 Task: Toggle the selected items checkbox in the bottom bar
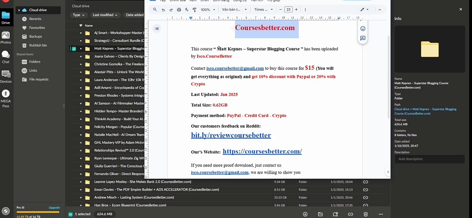tap(70, 214)
